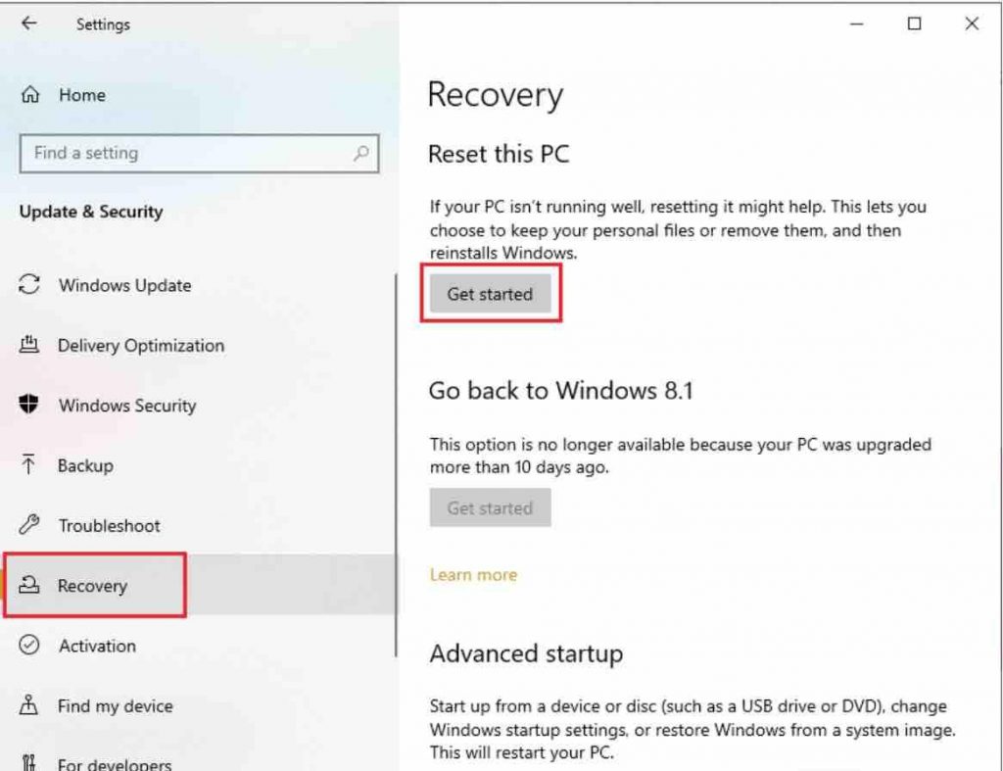Click Get started under Reset this PC
Image resolution: width=1003 pixels, height=771 pixels.
click(490, 293)
